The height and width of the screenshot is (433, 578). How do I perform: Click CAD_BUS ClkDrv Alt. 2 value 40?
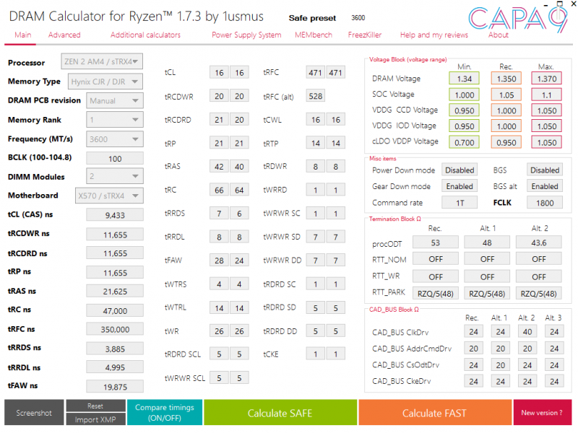click(x=527, y=332)
